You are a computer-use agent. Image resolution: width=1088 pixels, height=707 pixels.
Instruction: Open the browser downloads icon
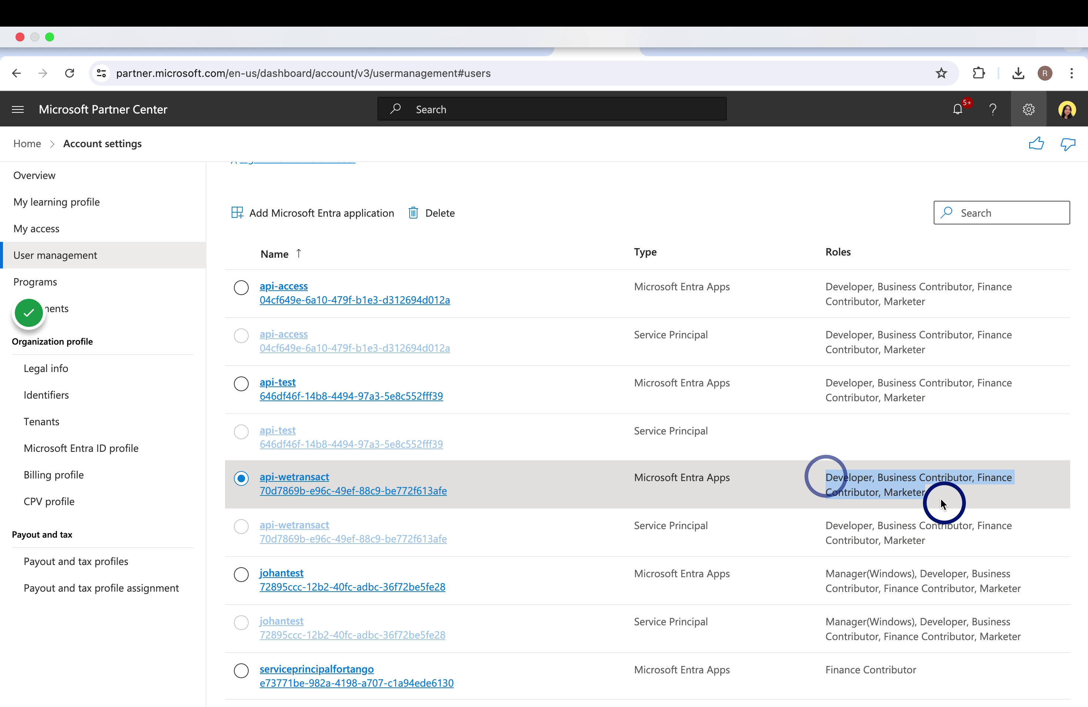tap(1018, 73)
